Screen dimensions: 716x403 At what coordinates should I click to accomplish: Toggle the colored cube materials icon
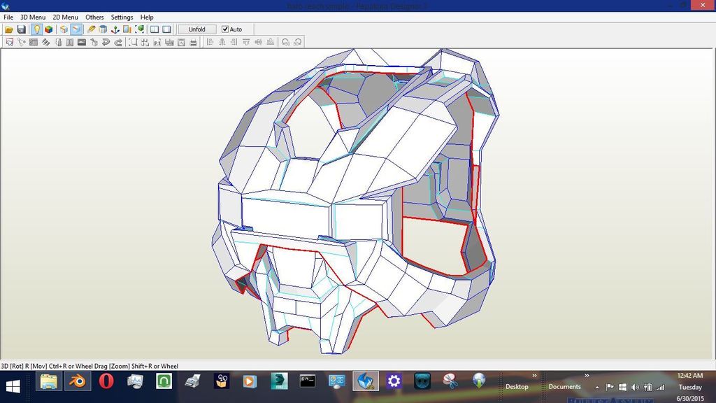48,29
